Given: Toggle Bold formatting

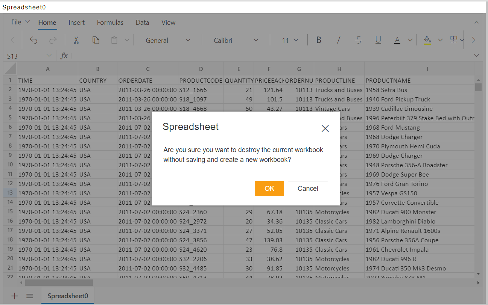Looking at the screenshot, I should pos(319,40).
